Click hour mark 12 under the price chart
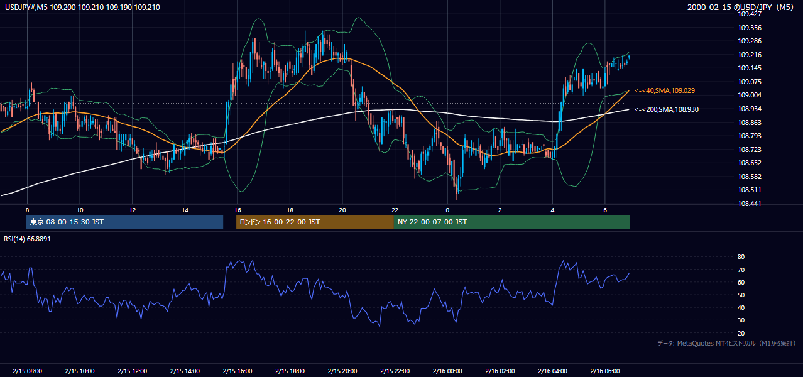Screen dimensions: 803x377 [x=132, y=209]
